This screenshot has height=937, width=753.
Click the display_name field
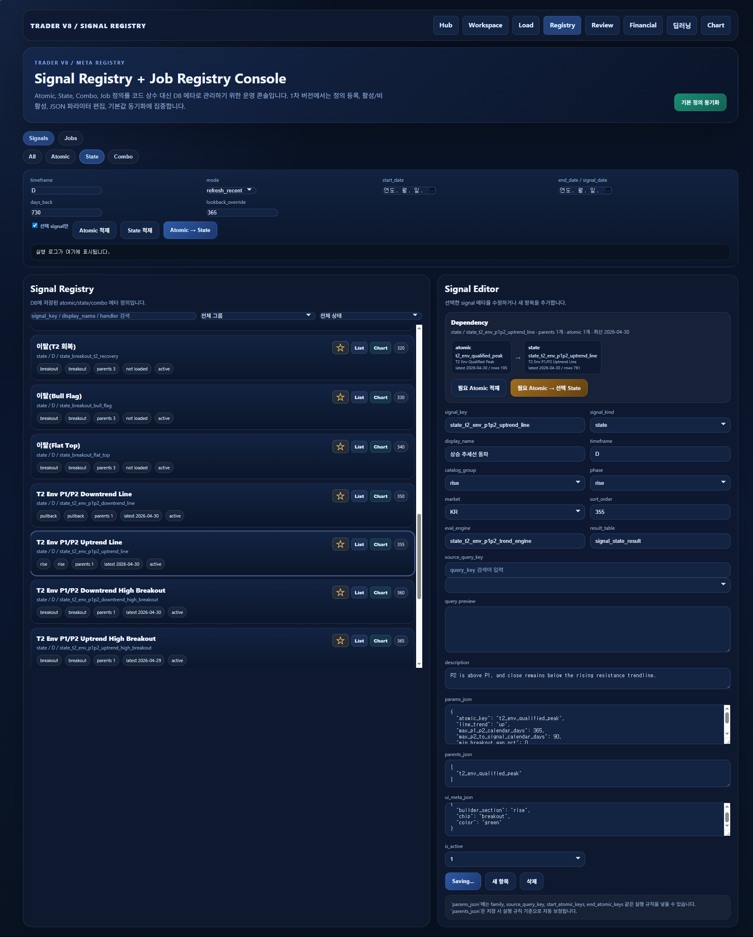[515, 454]
